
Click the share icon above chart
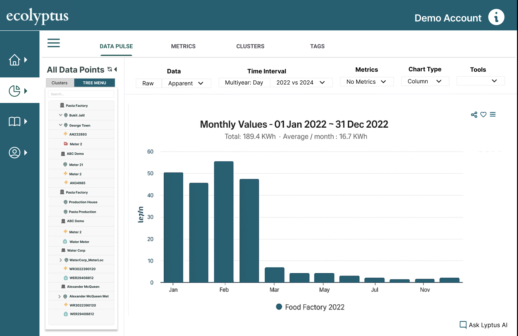(474, 115)
